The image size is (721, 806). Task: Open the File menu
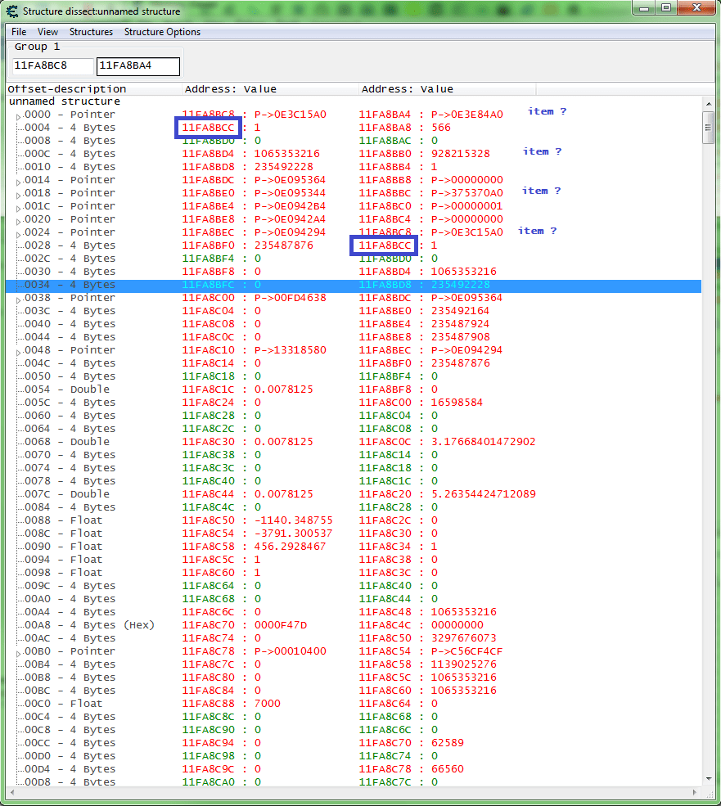19,31
